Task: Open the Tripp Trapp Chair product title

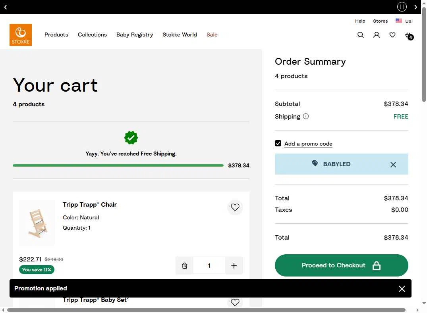Action: click(x=90, y=205)
